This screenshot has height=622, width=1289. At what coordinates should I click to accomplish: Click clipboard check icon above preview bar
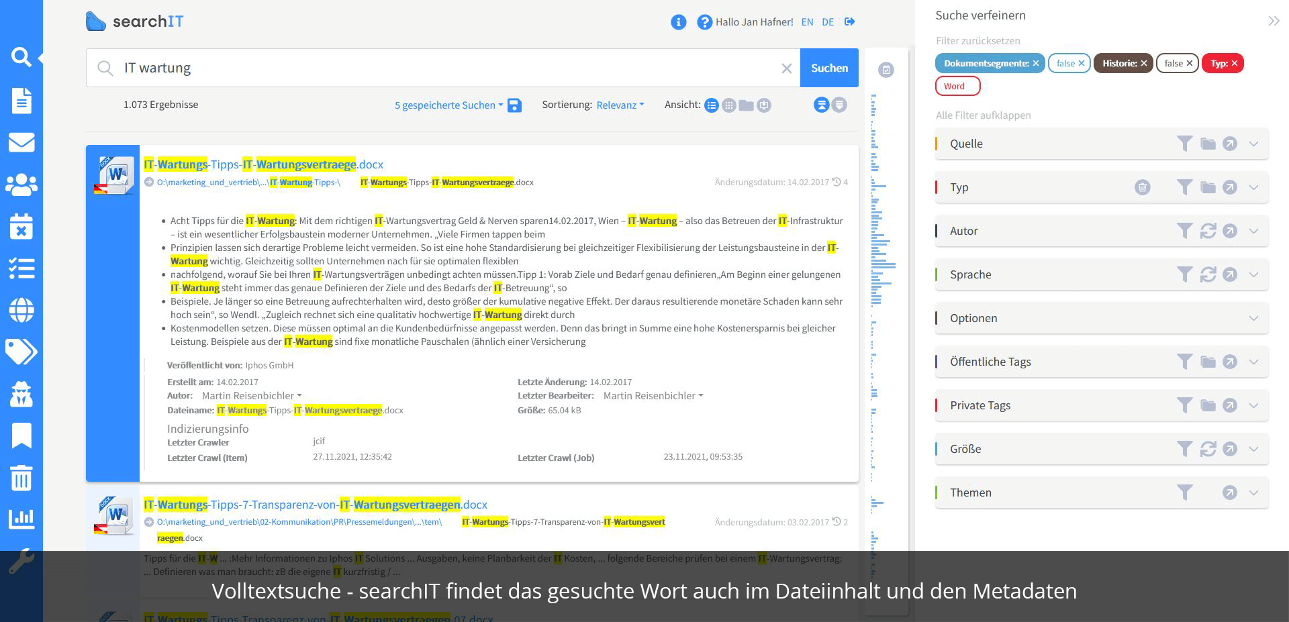click(886, 70)
